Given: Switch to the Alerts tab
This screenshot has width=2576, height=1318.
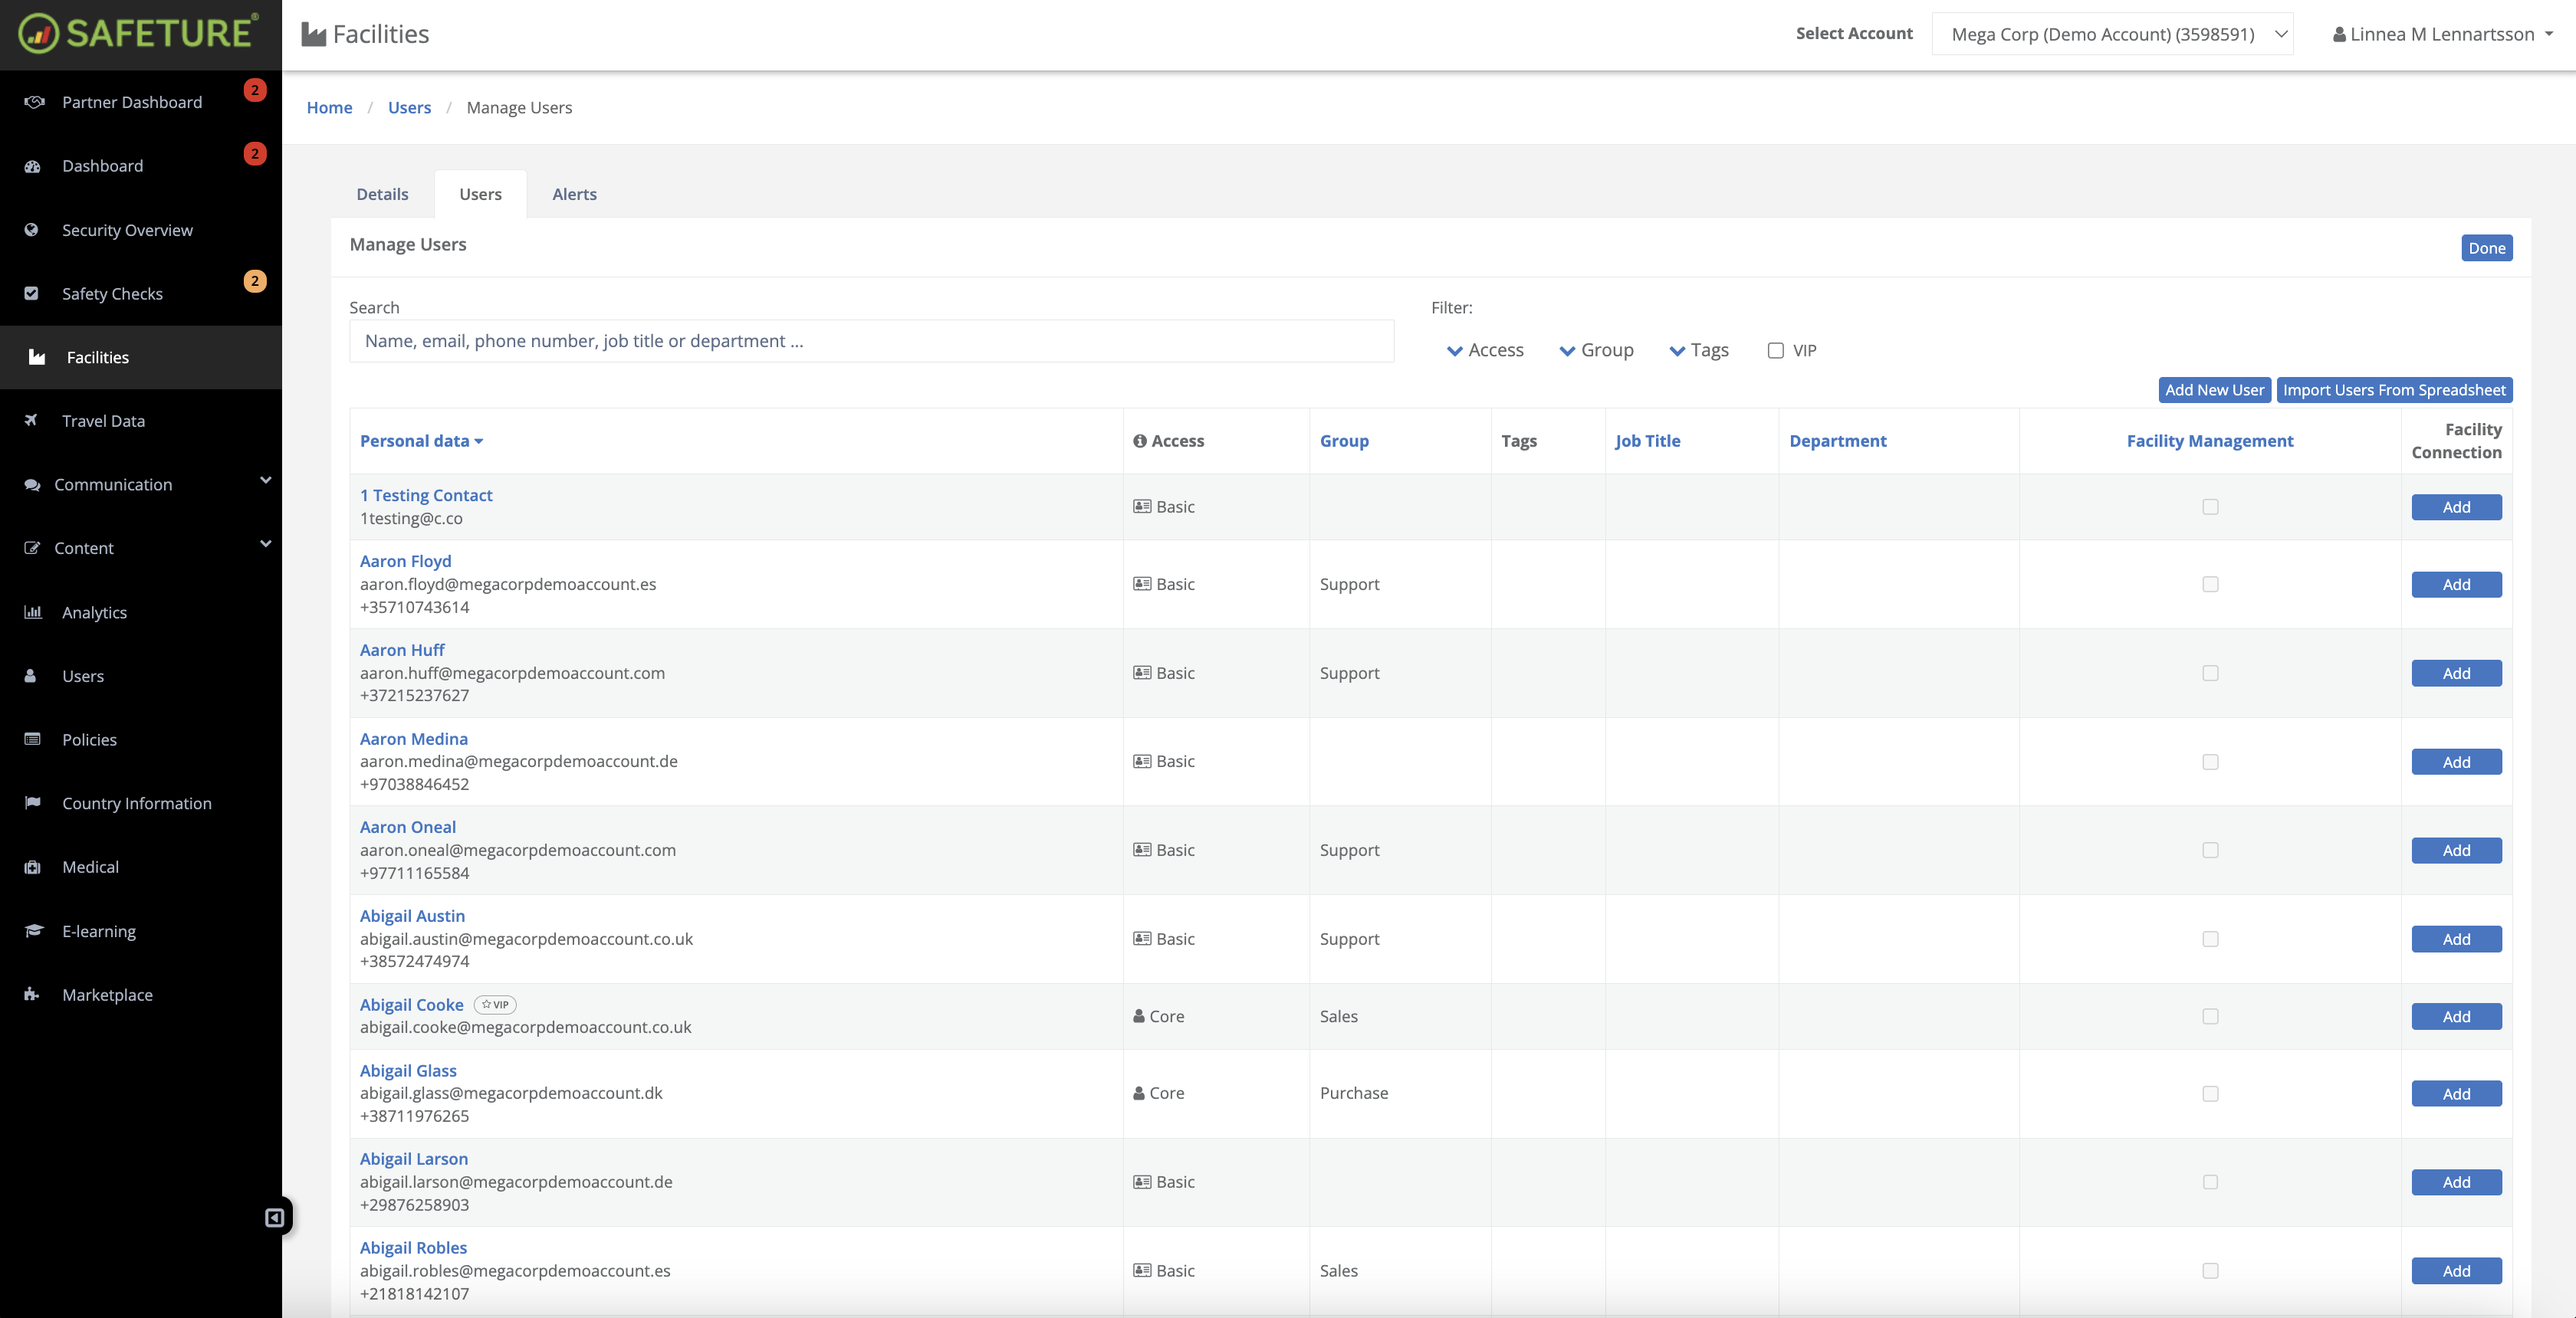Looking at the screenshot, I should 574,194.
